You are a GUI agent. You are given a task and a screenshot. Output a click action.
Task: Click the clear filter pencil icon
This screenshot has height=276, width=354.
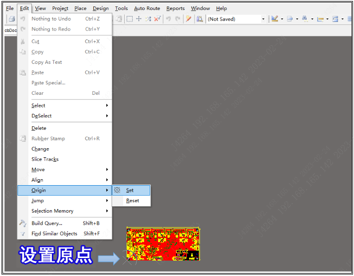[x=188, y=19]
